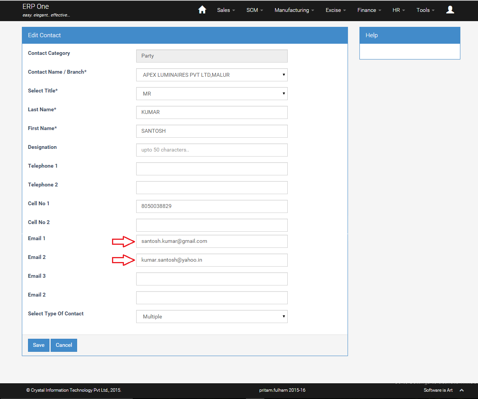Click the home icon in navigation bar
Image resolution: width=478 pixels, height=399 pixels.
(202, 10)
